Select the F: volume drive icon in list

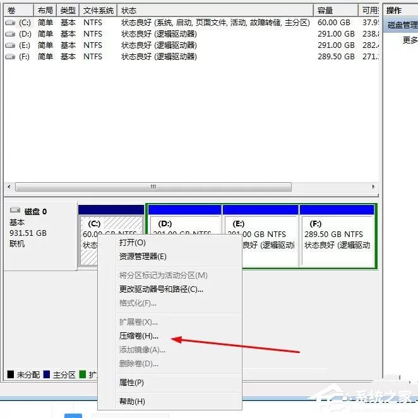tap(10, 57)
